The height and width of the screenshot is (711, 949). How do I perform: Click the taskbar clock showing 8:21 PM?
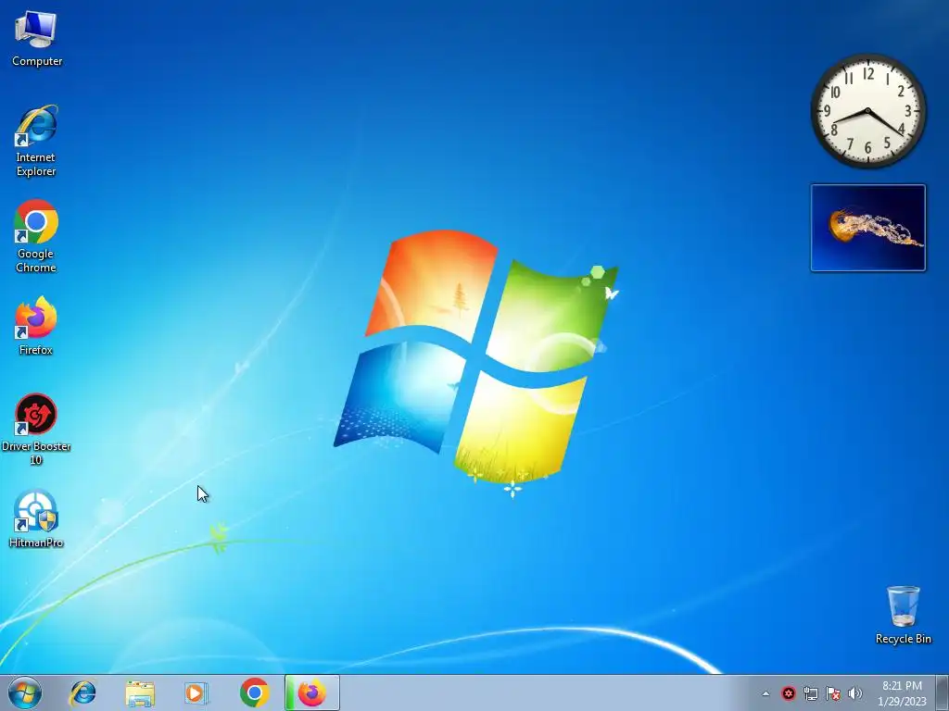(902, 693)
